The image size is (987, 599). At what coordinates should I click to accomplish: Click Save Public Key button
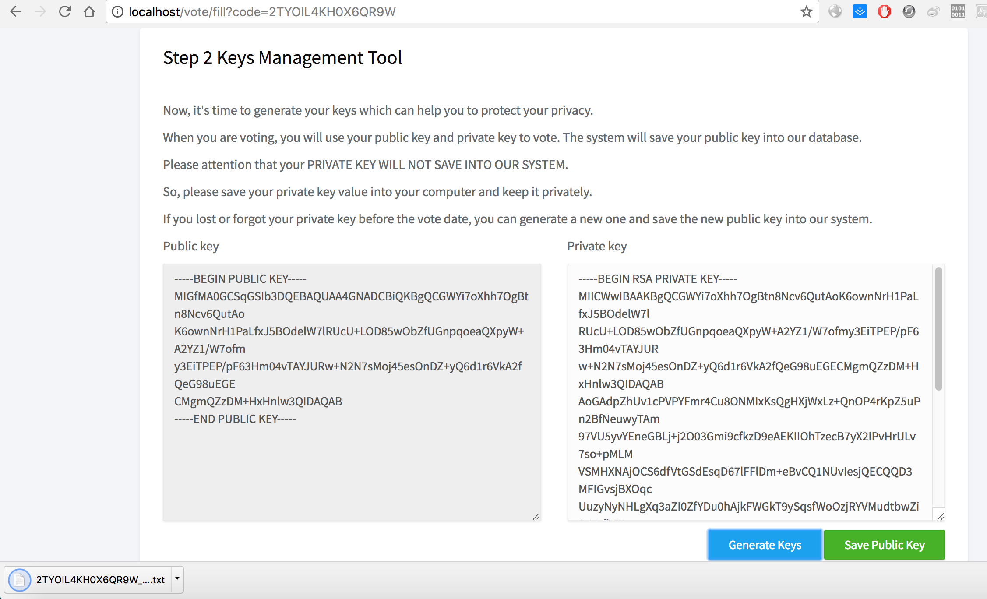tap(884, 545)
